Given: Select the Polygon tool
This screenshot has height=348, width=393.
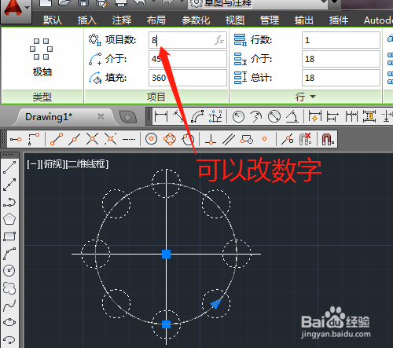Looking at the screenshot, I should (x=9, y=219).
